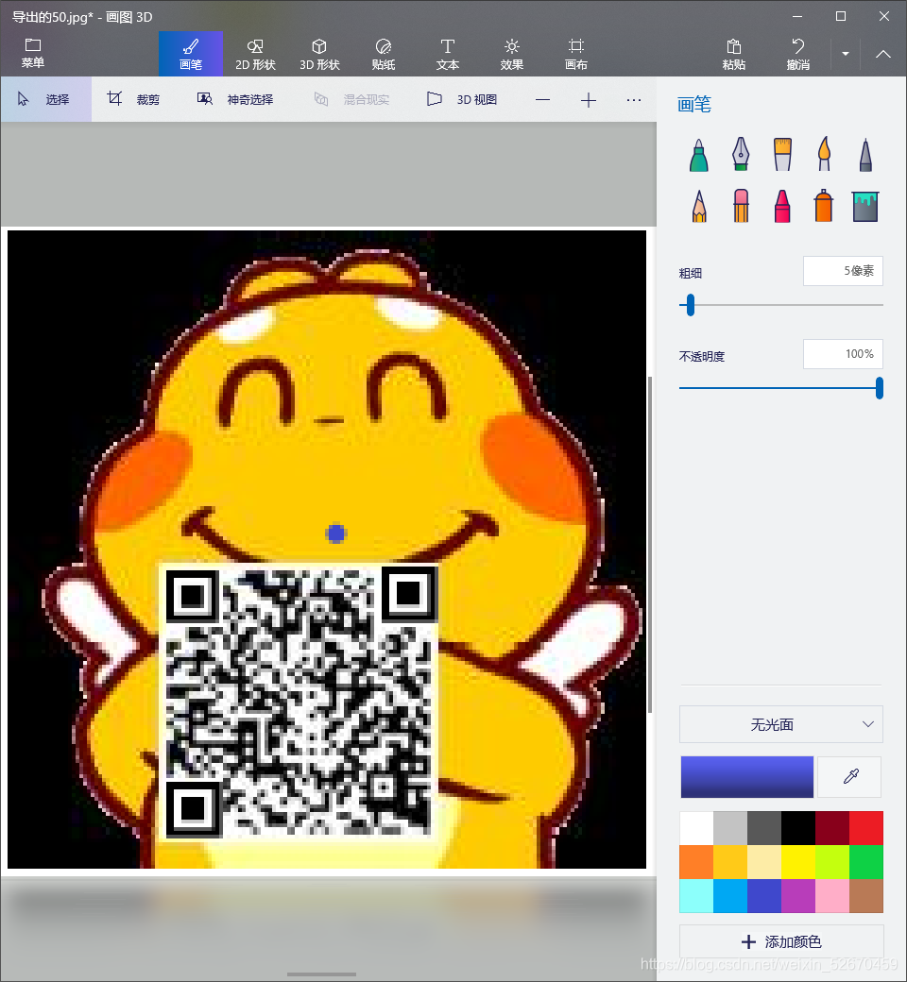This screenshot has width=907, height=982.
Task: Toggle the 3D 视图 view
Action: pos(462,99)
